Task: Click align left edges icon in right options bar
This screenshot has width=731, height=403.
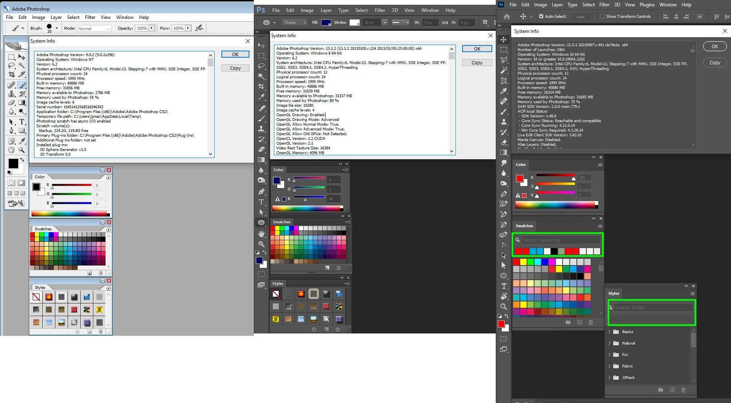Action: [666, 17]
